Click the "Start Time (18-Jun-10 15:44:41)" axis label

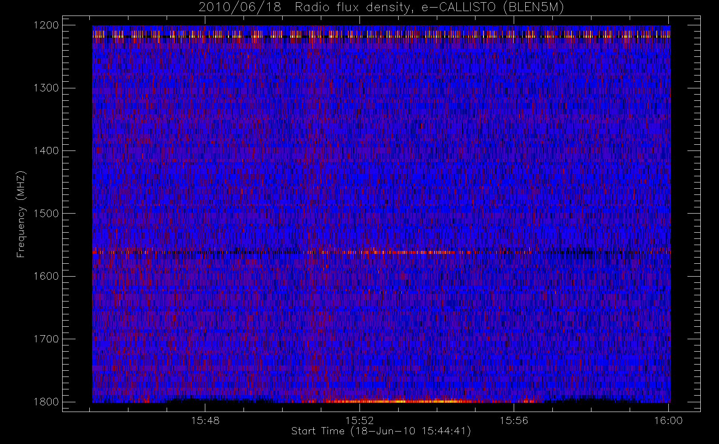coord(381,431)
